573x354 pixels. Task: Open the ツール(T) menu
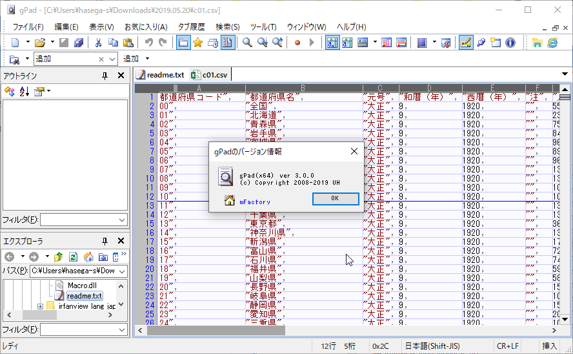tap(263, 27)
